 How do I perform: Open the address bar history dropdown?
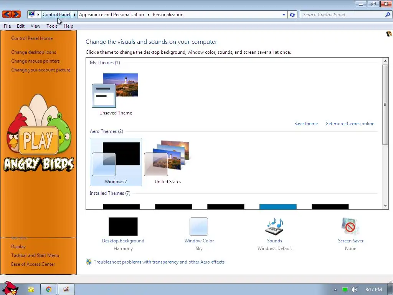pyautogui.click(x=284, y=15)
